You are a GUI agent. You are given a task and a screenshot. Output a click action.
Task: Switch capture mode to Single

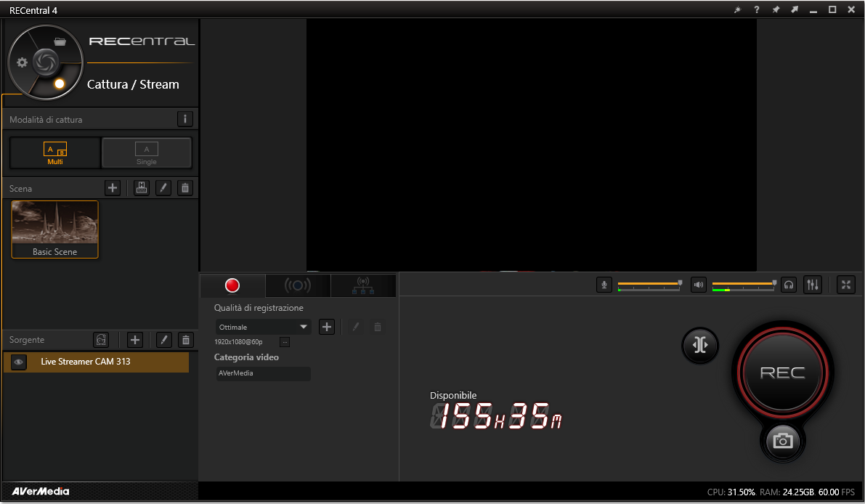[x=147, y=153]
